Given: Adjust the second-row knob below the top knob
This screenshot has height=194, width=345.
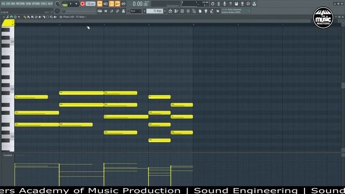Looking at the screenshot, I should coord(57,11).
